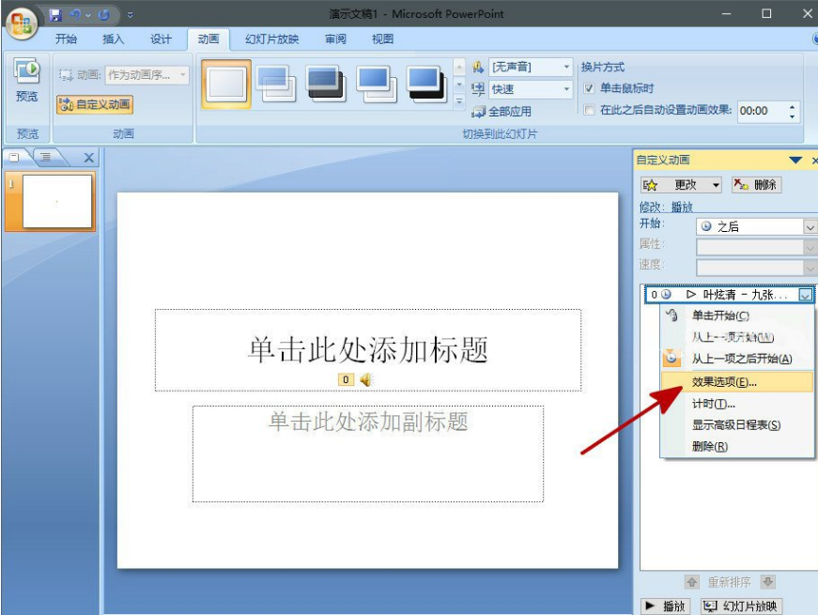Choose 从上一项之后开始(A) menu item
Viewport: 818px width, 615px height.
pyautogui.click(x=736, y=359)
